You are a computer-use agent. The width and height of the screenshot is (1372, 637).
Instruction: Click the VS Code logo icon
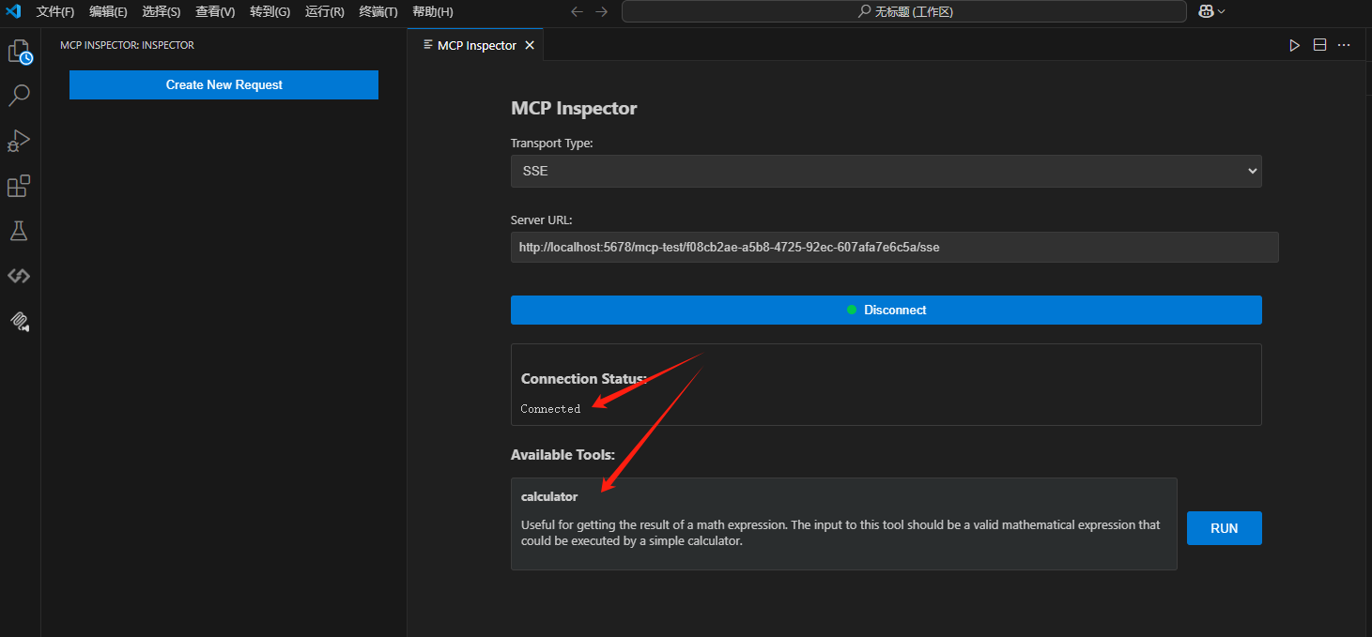click(x=13, y=11)
